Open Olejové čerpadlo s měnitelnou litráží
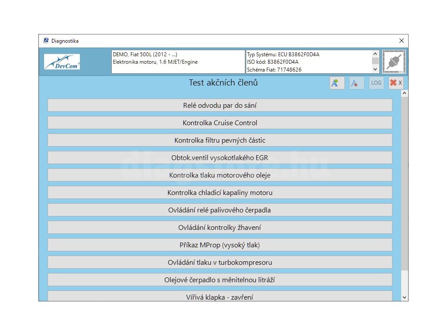Image resolution: width=447 pixels, height=335 pixels. (x=220, y=280)
